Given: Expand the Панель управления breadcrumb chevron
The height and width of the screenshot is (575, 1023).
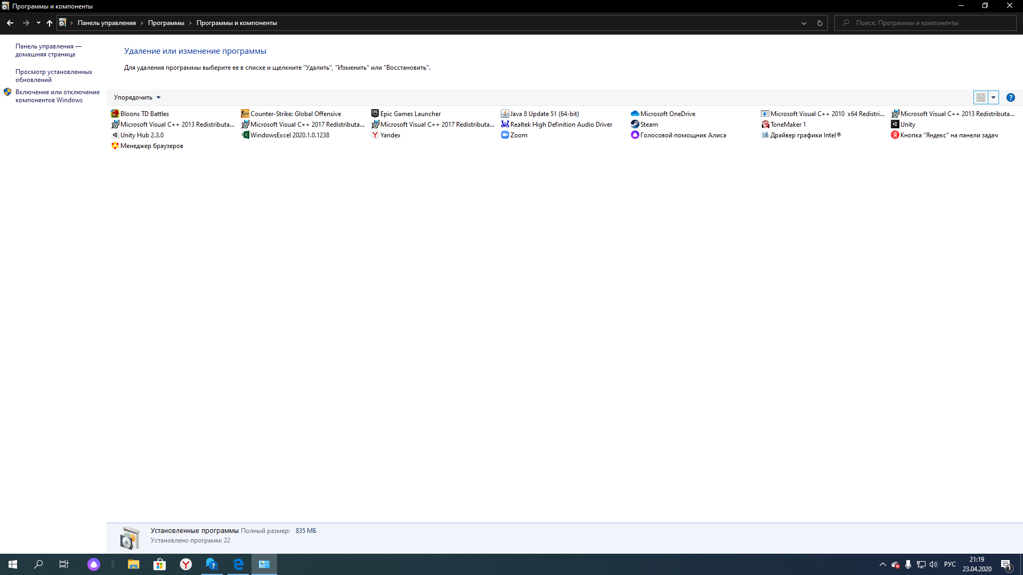Looking at the screenshot, I should pyautogui.click(x=142, y=23).
